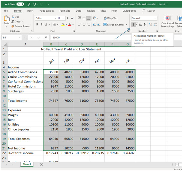The image size is (183, 171).
Task: Increase font size with larger A
Action: [68, 18]
